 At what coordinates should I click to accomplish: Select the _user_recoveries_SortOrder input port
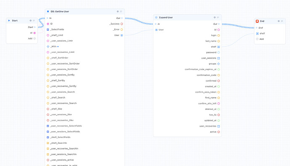coord(48,63)
